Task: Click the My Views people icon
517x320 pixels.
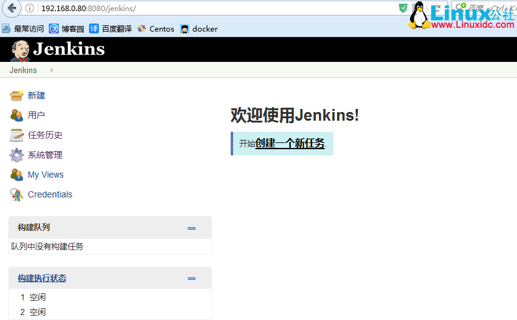Action: pos(17,175)
